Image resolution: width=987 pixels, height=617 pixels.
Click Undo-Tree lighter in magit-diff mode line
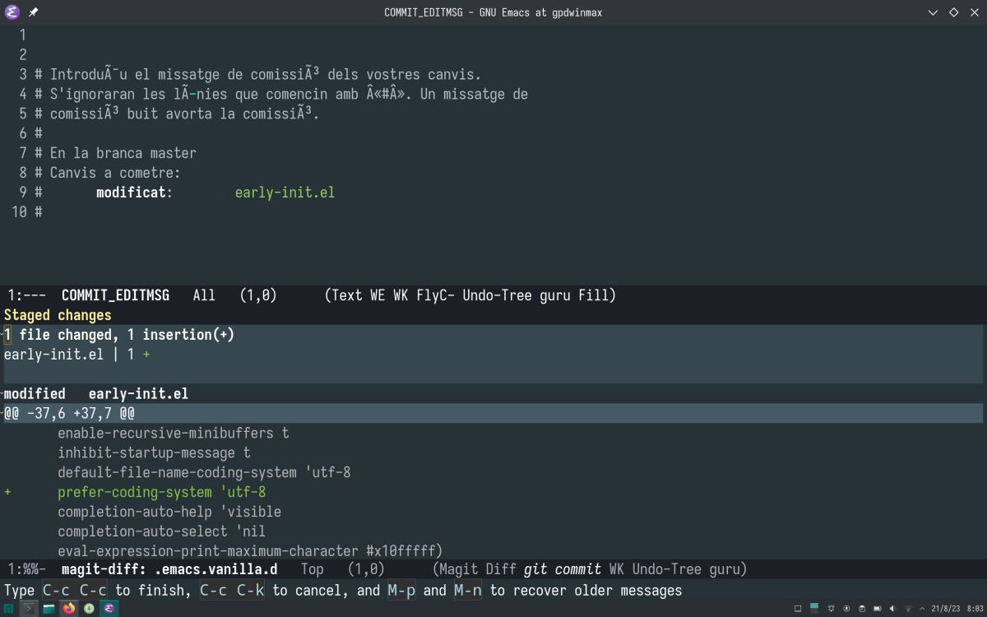(x=667, y=569)
